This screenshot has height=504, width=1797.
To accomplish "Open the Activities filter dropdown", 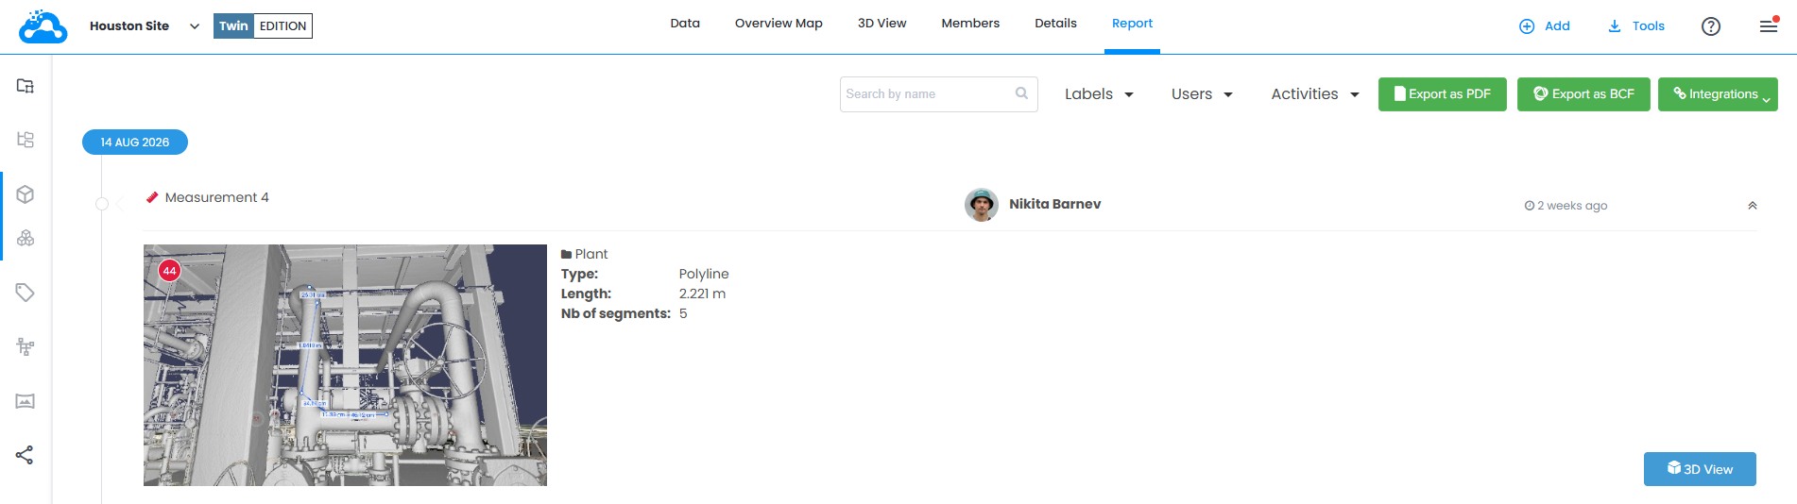I will point(1315,94).
